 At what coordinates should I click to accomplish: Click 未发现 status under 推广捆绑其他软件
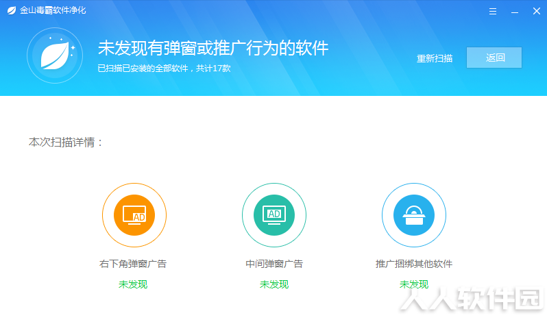414,284
